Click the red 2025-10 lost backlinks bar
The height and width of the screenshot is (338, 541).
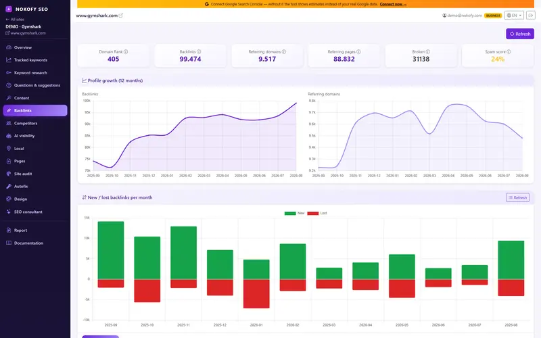coord(147,291)
